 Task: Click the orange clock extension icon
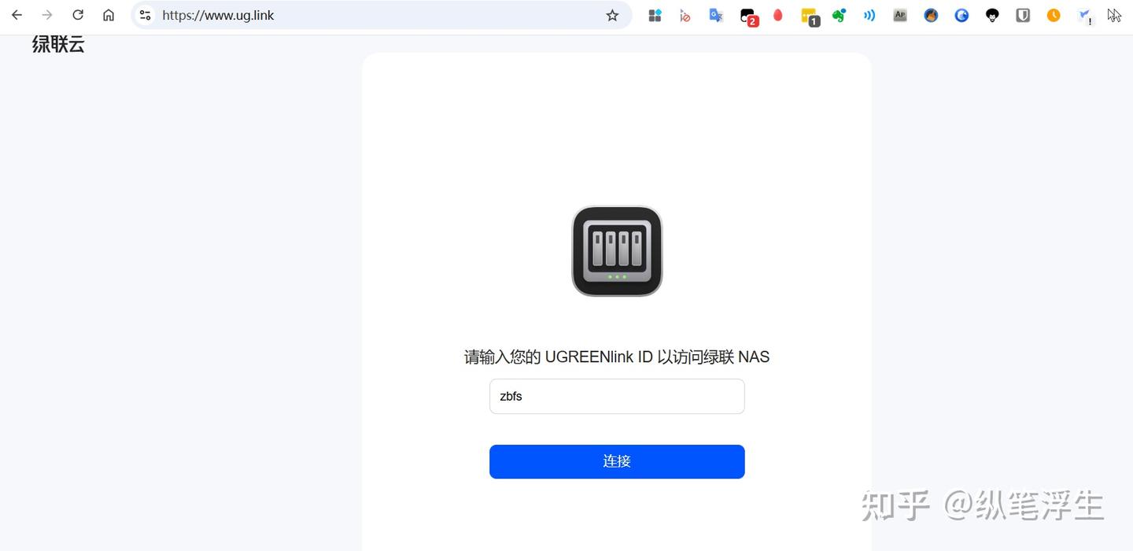coord(1054,15)
